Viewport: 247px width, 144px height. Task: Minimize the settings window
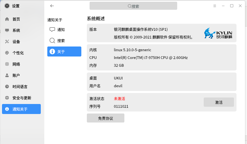tap(223, 6)
